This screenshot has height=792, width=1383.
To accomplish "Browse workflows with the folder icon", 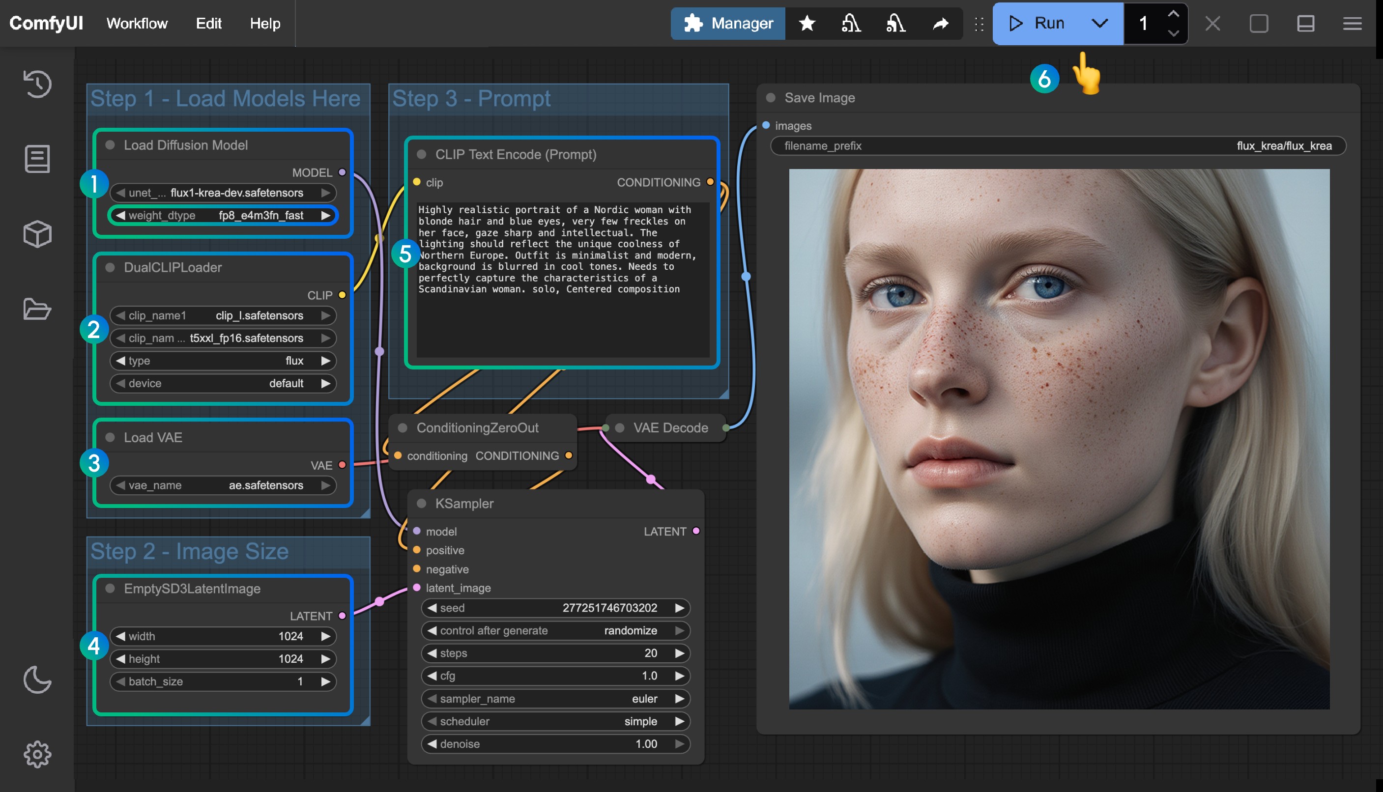I will 36,310.
